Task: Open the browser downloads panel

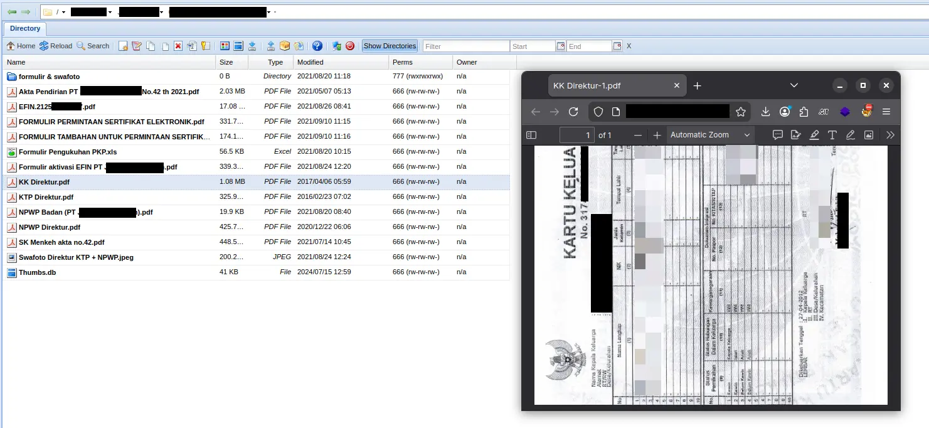Action: tap(765, 112)
